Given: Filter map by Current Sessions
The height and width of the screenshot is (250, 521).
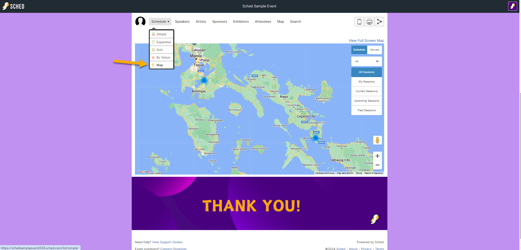Looking at the screenshot, I should [x=366, y=91].
